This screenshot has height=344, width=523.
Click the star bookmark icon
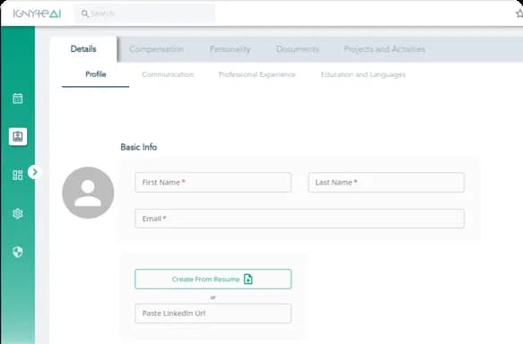(519, 13)
